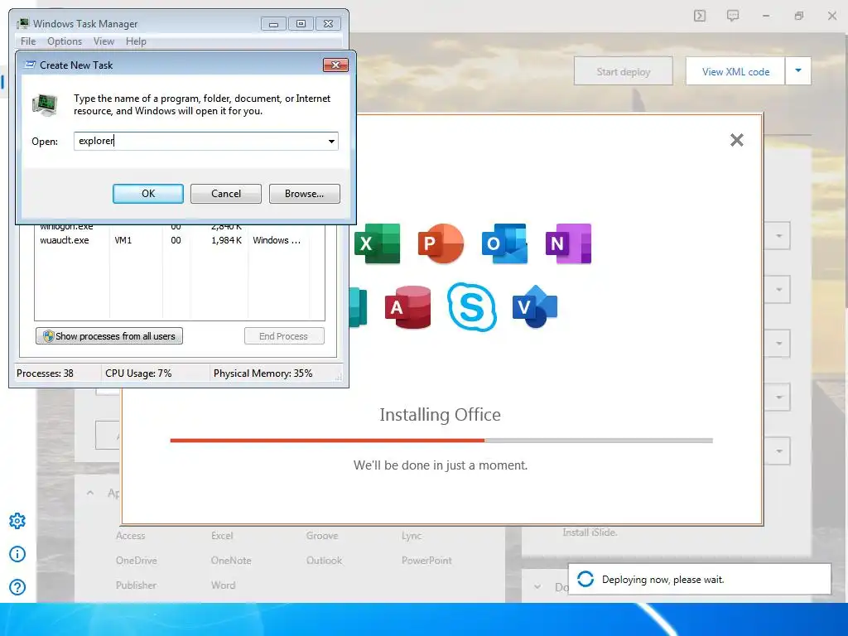The height and width of the screenshot is (636, 848).
Task: Close the Create New Task dialog
Action: pos(335,65)
